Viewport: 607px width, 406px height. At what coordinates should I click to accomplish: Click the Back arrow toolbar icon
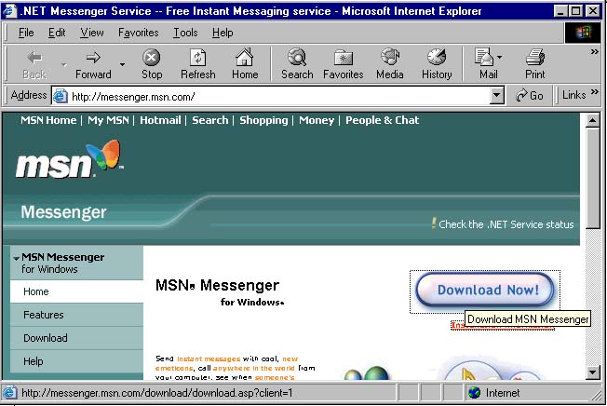coord(34,58)
